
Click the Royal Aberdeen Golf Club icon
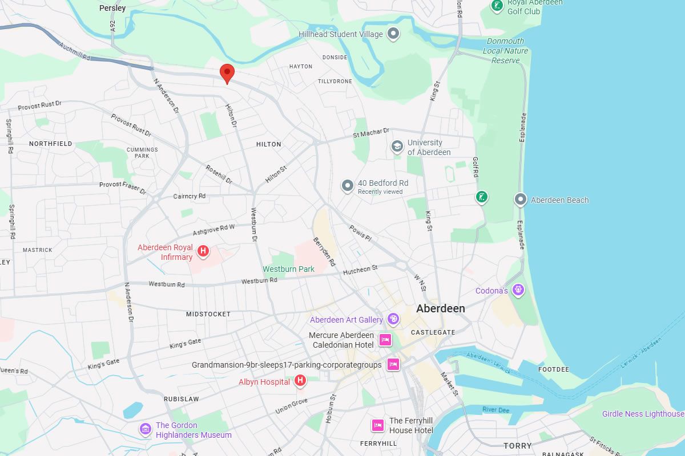[498, 6]
